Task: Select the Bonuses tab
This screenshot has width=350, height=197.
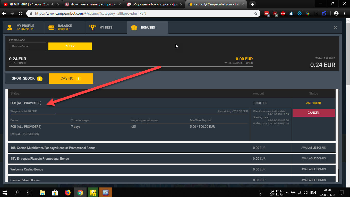Action: click(x=148, y=28)
